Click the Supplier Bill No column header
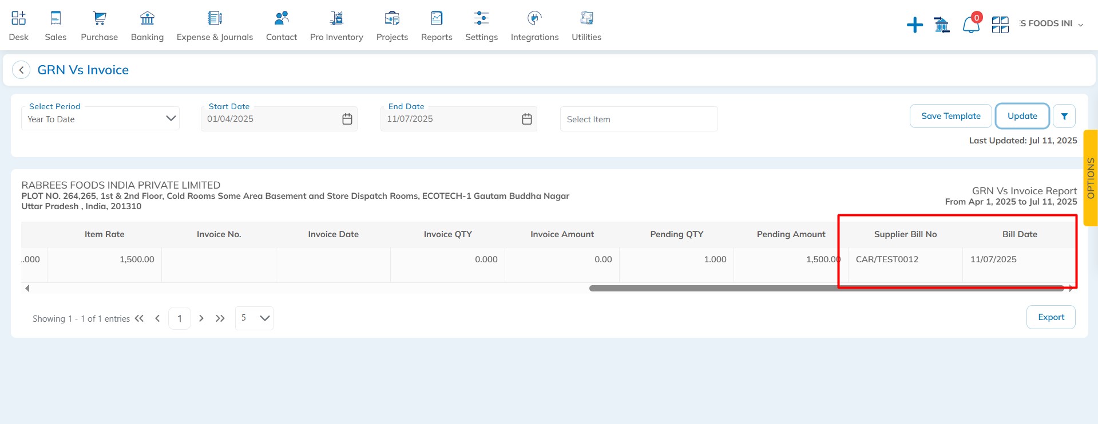 [906, 234]
